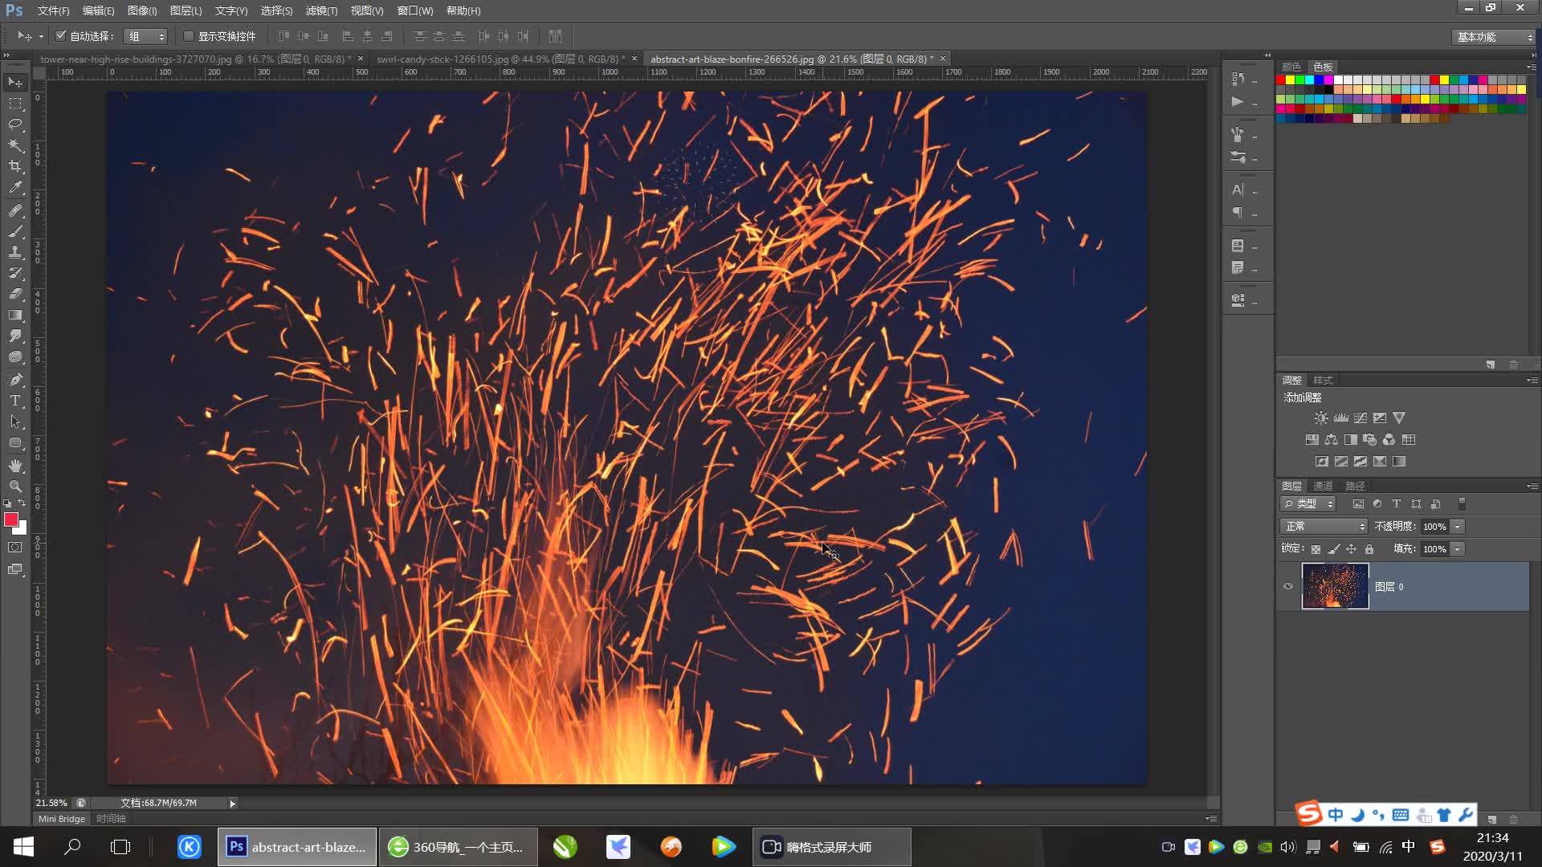Open the 滤镜(T) menu
Image resolution: width=1542 pixels, height=867 pixels.
click(321, 10)
